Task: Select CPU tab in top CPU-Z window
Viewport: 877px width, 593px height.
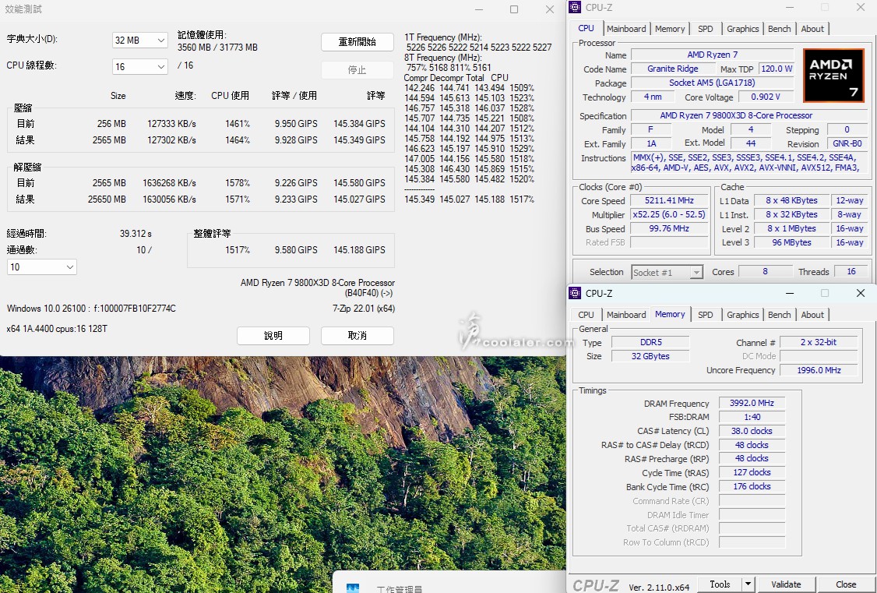Action: click(586, 28)
